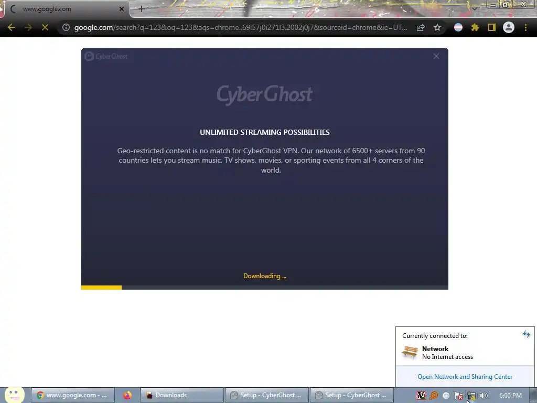Click 'UNLIMITED STREAMING POSSIBILITIES' heading
Screen dimensions: 537x403
[265, 132]
